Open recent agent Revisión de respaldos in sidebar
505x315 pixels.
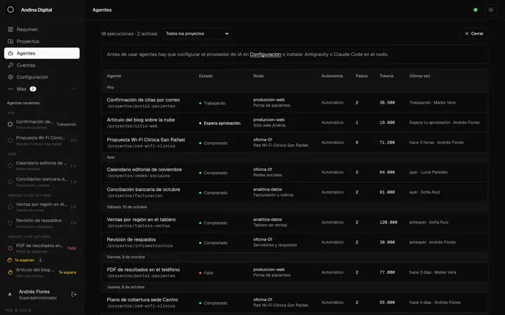point(42,223)
